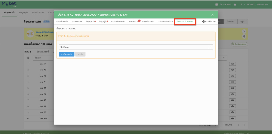Click the Myket logo

(x=9, y=4)
